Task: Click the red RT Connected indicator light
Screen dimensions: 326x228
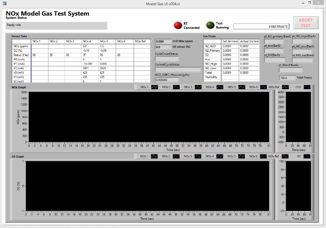Action: coord(178,25)
